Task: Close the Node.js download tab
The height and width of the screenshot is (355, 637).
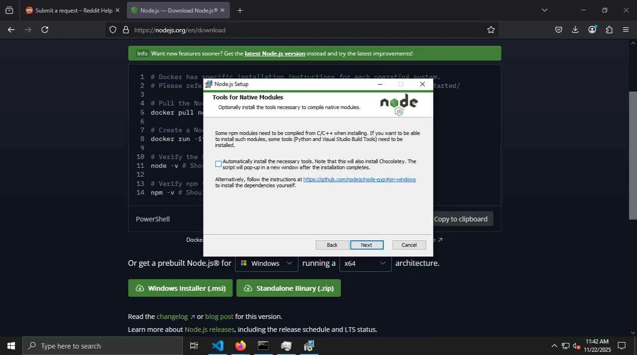Action: (x=223, y=10)
